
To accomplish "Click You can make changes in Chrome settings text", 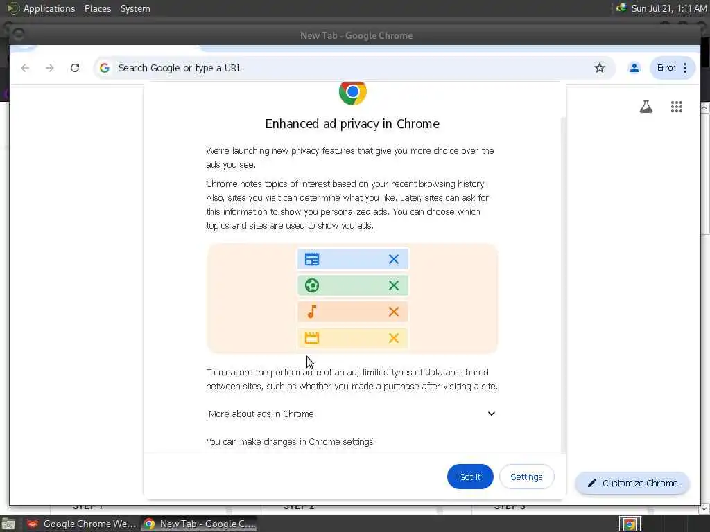I will point(289,441).
